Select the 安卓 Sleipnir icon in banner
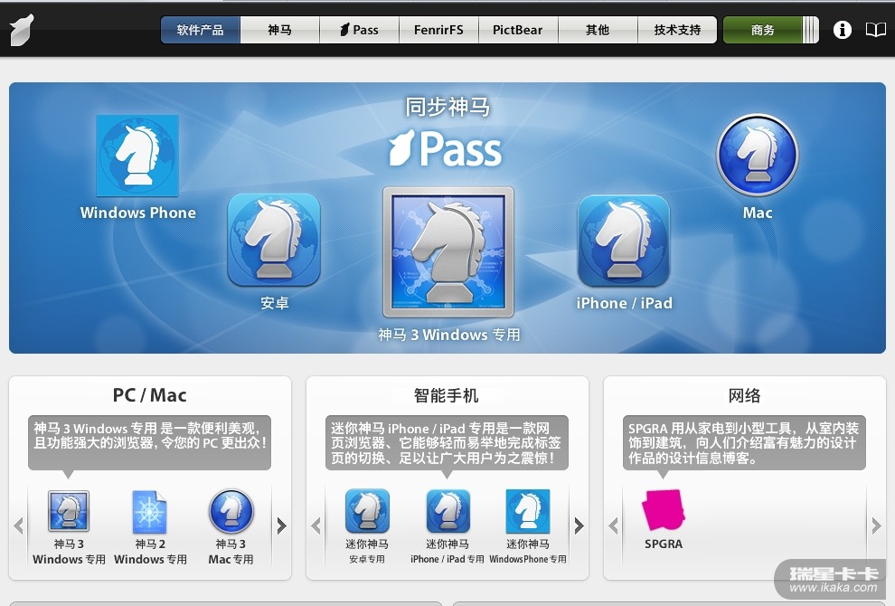This screenshot has width=895, height=606. [274, 240]
